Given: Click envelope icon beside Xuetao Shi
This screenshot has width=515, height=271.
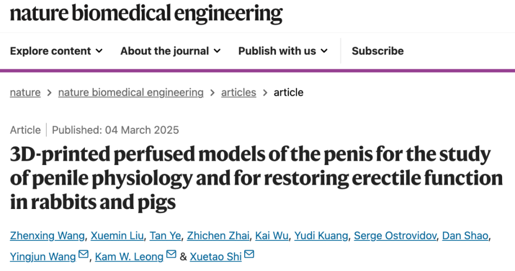Looking at the screenshot, I should (x=249, y=255).
